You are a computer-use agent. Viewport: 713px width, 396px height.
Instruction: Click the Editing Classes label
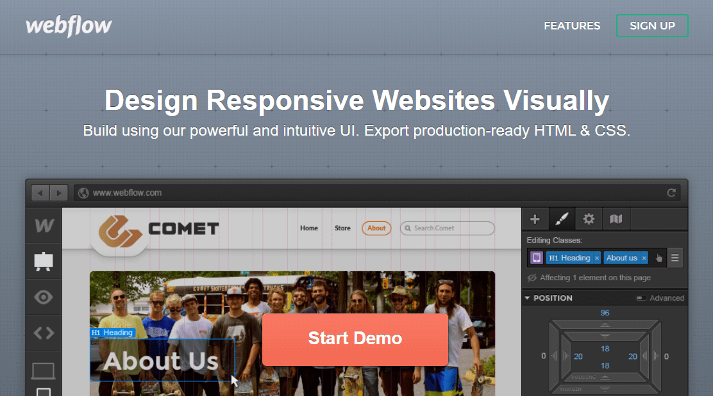click(x=554, y=241)
